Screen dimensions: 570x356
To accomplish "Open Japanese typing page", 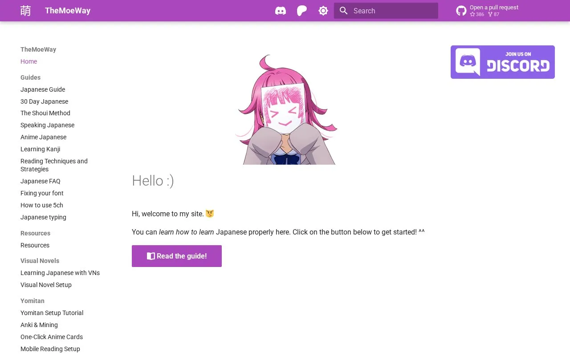I will tap(43, 217).
